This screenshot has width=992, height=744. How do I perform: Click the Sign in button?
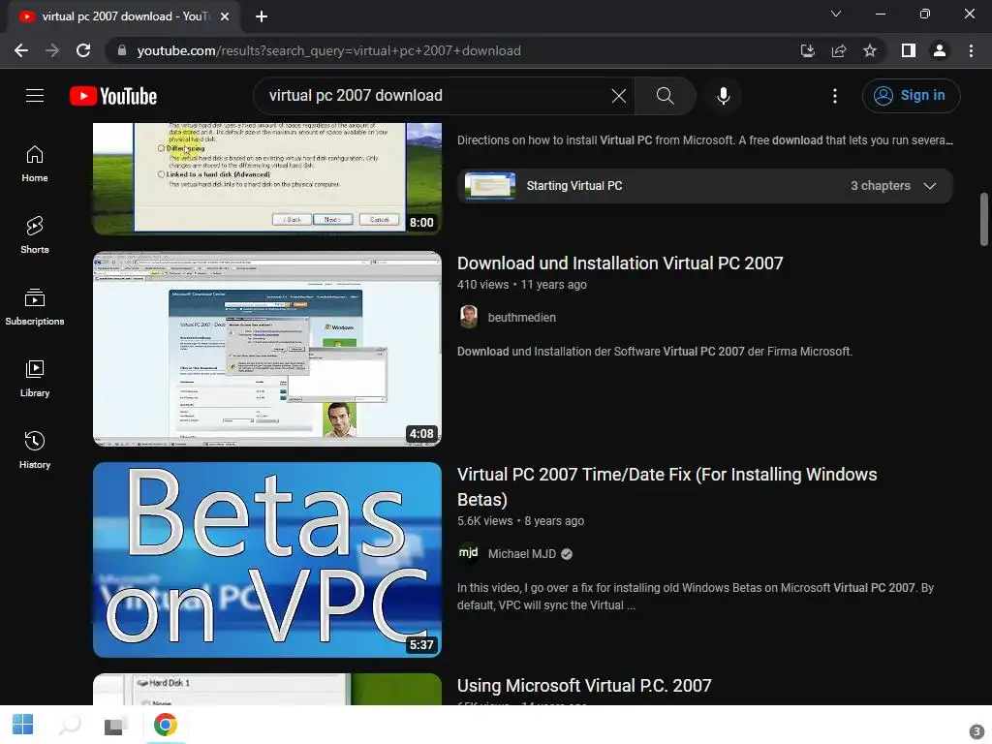click(x=911, y=96)
